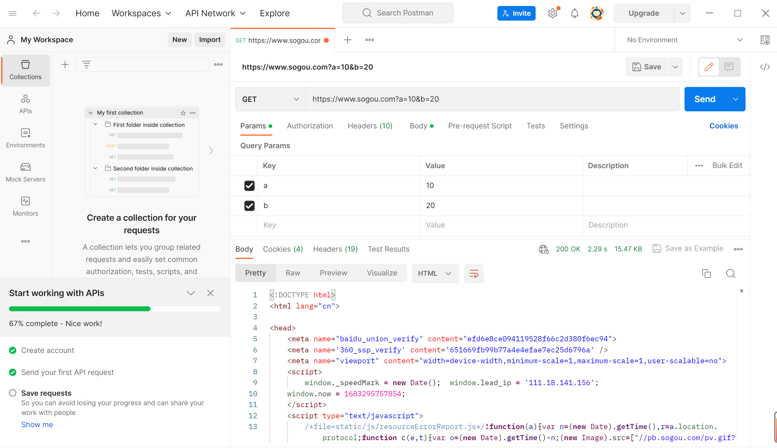Image resolution: width=777 pixels, height=448 pixels.
Task: Open the user avatar menu
Action: click(x=596, y=13)
